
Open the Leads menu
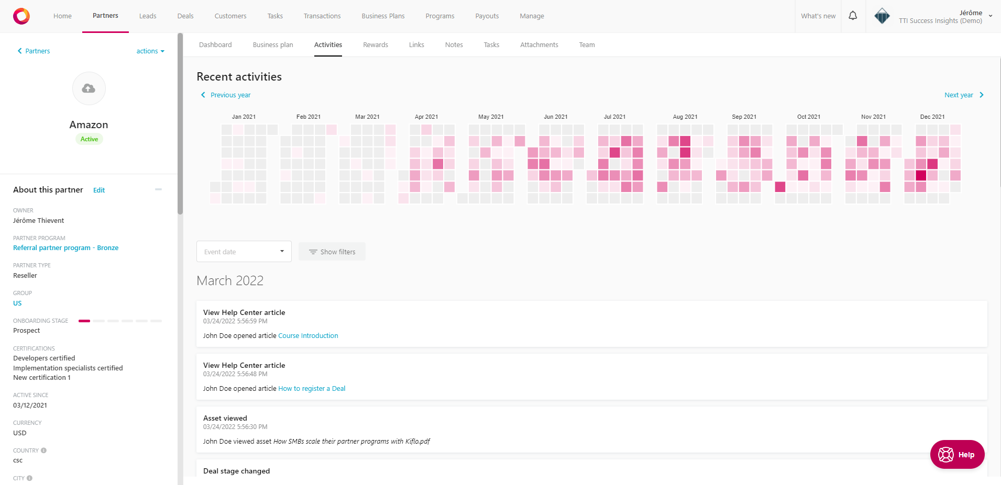(x=148, y=16)
